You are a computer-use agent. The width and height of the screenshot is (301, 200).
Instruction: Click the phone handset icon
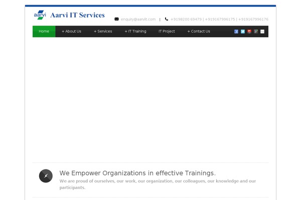click(167, 19)
